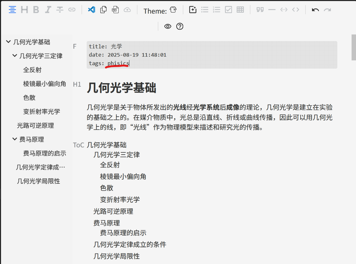Toggle bold formatting
Viewport: 356px width, 264px height.
(36, 10)
